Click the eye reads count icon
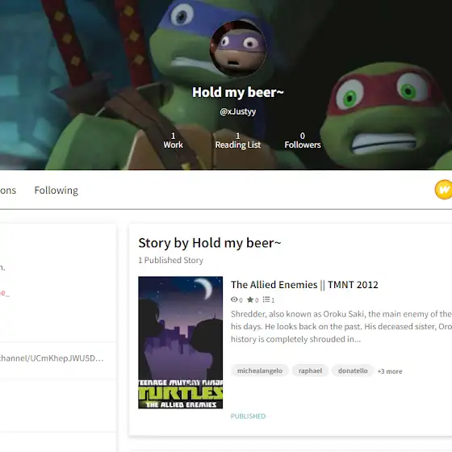452x452 pixels. pyautogui.click(x=234, y=299)
